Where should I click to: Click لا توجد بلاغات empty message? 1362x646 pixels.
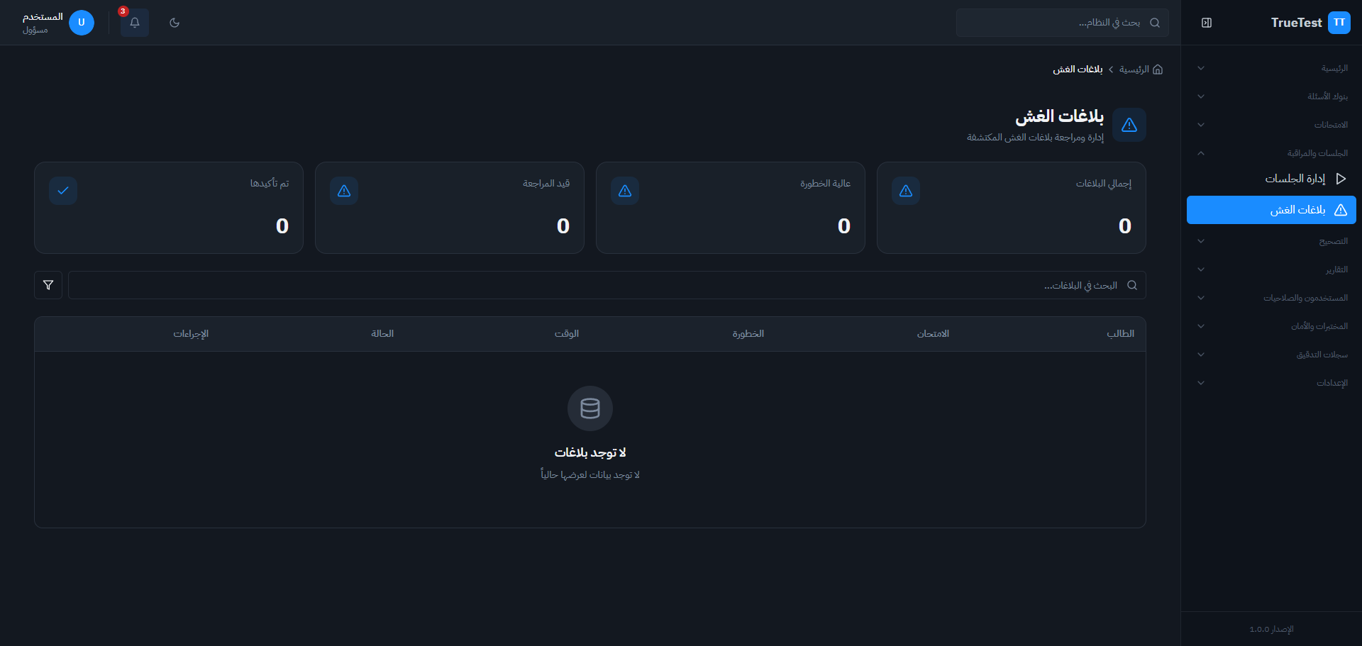click(x=590, y=452)
